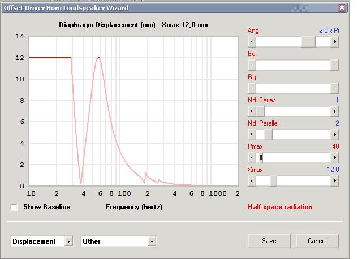This screenshot has height=259, width=362.
Task: Increase Ang with right arrow
Action: pyautogui.click(x=335, y=42)
